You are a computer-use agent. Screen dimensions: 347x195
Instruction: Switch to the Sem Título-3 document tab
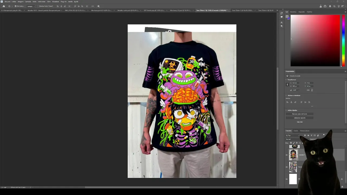click(242, 10)
